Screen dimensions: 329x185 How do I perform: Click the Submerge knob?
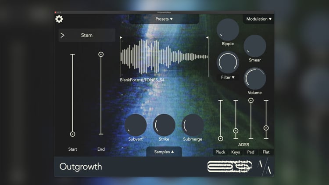193,125
